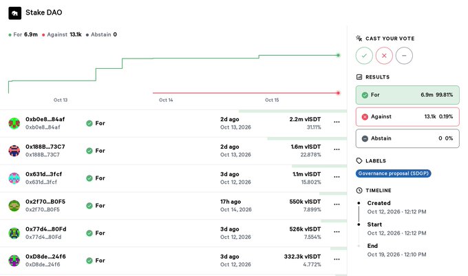The height and width of the screenshot is (276, 468).
Task: Click the green For check icon for 0xb0e8...84af
Action: tap(89, 123)
